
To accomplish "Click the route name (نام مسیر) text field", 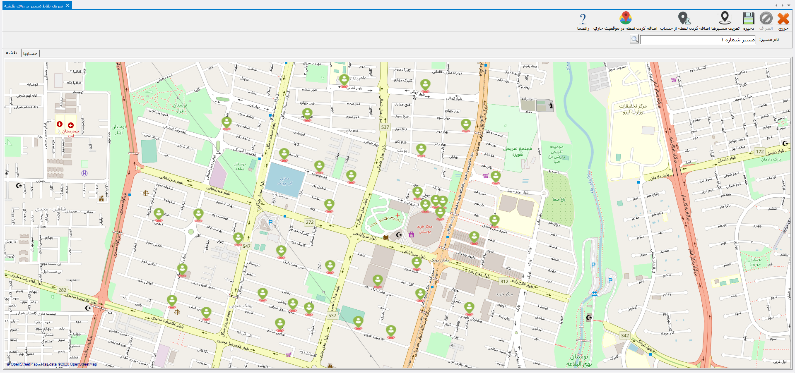I will coord(698,40).
